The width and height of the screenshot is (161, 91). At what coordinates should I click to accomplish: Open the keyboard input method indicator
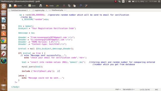pyautogui.click(x=123, y=2)
